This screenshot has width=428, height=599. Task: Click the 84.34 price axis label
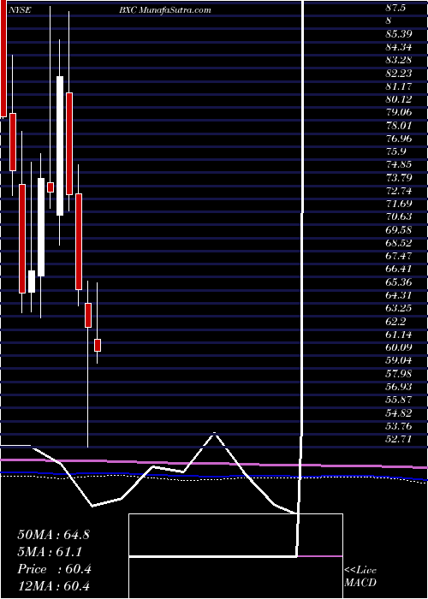(x=399, y=47)
